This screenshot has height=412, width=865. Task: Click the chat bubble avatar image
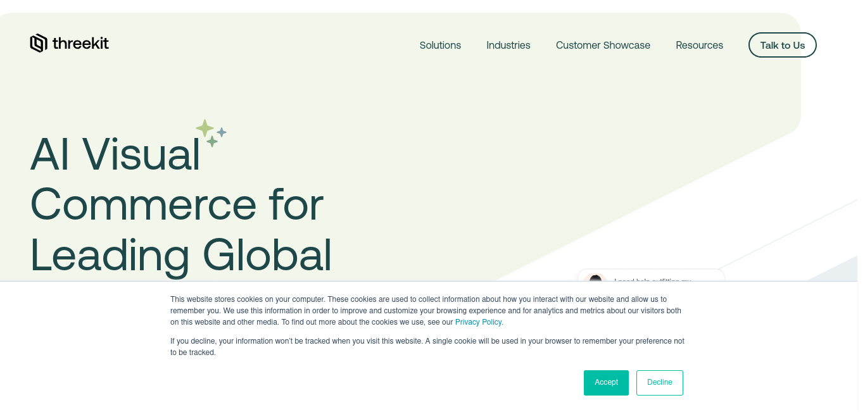pyautogui.click(x=595, y=278)
